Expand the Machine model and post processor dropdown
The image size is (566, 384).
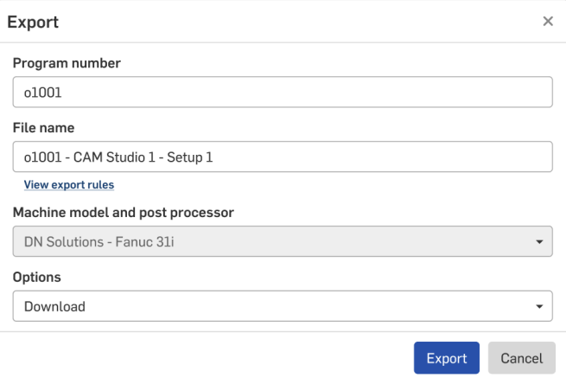point(283,241)
